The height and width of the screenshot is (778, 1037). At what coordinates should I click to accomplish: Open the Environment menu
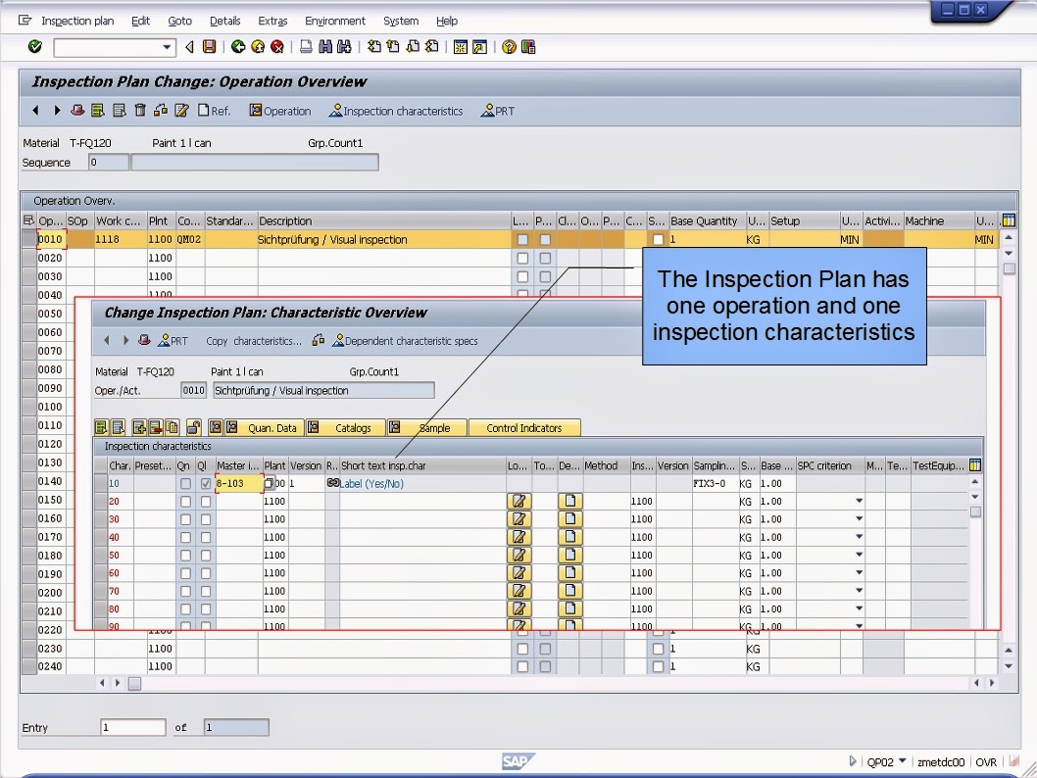[335, 21]
